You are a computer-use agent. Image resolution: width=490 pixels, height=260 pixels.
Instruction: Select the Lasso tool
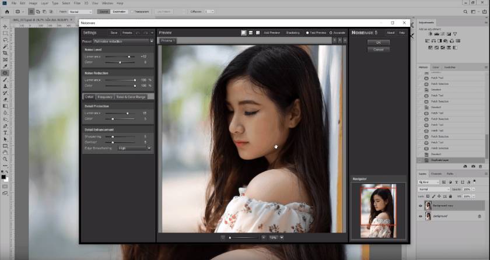click(x=5, y=40)
